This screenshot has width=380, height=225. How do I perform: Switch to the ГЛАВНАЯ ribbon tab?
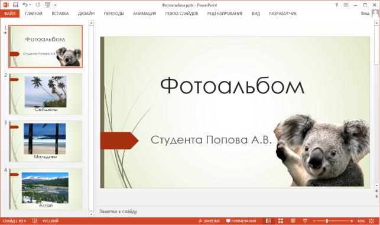pos(34,14)
